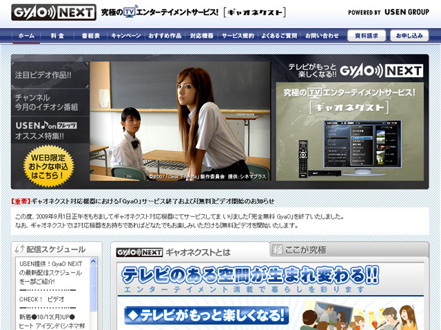Click the schedule list scrollbar down arrow
441x330 pixels.
click(94, 326)
